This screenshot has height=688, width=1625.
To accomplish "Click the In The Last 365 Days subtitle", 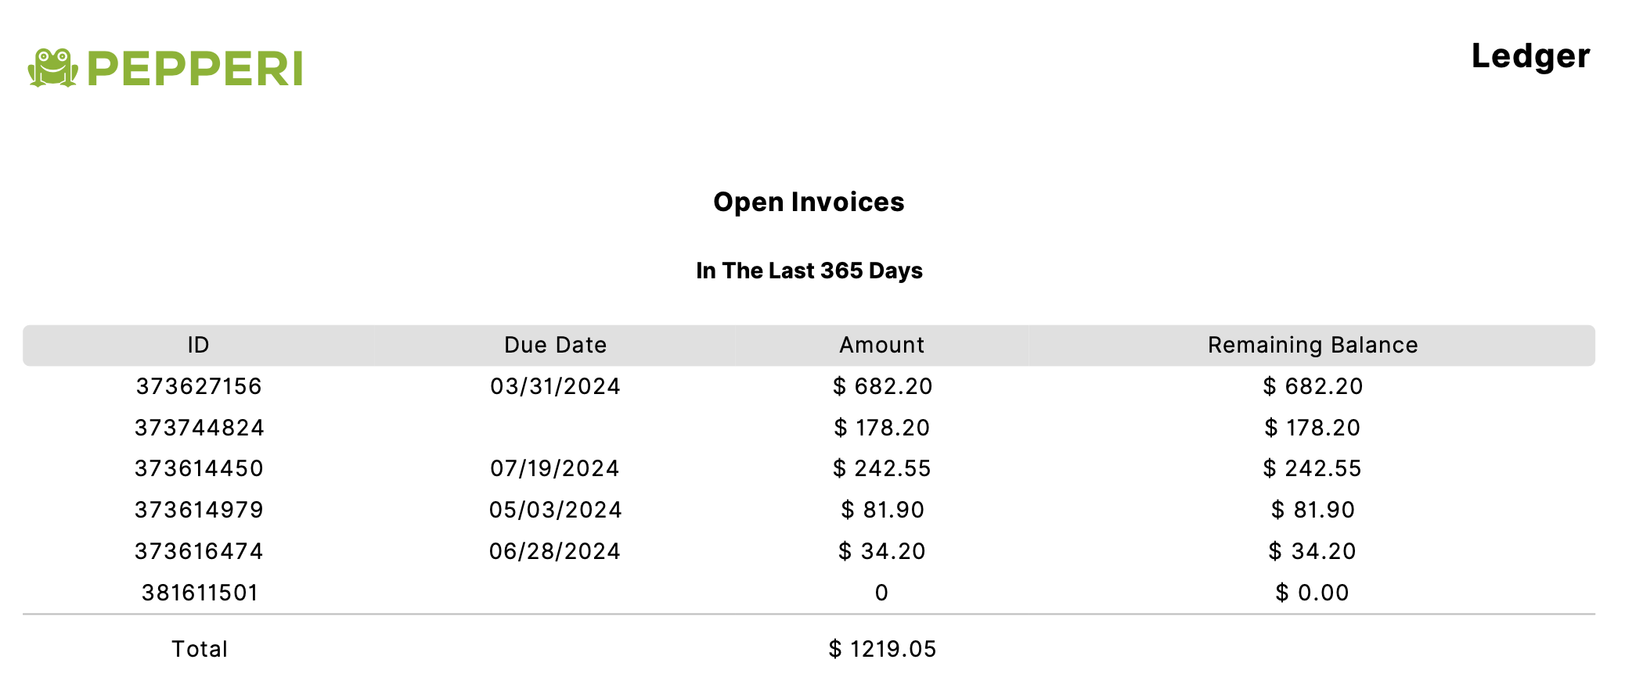I will (x=809, y=271).
